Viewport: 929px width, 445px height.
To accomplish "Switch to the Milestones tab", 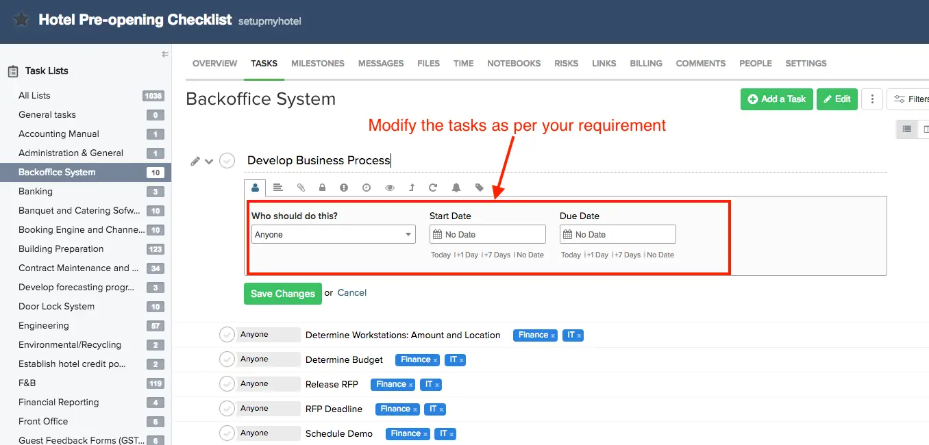I will tap(318, 63).
